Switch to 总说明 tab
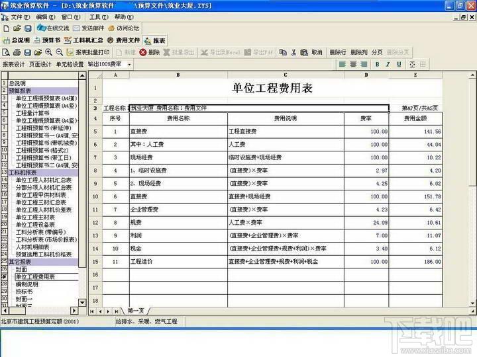Image resolution: width=477 pixels, height=357 pixels. point(17,40)
